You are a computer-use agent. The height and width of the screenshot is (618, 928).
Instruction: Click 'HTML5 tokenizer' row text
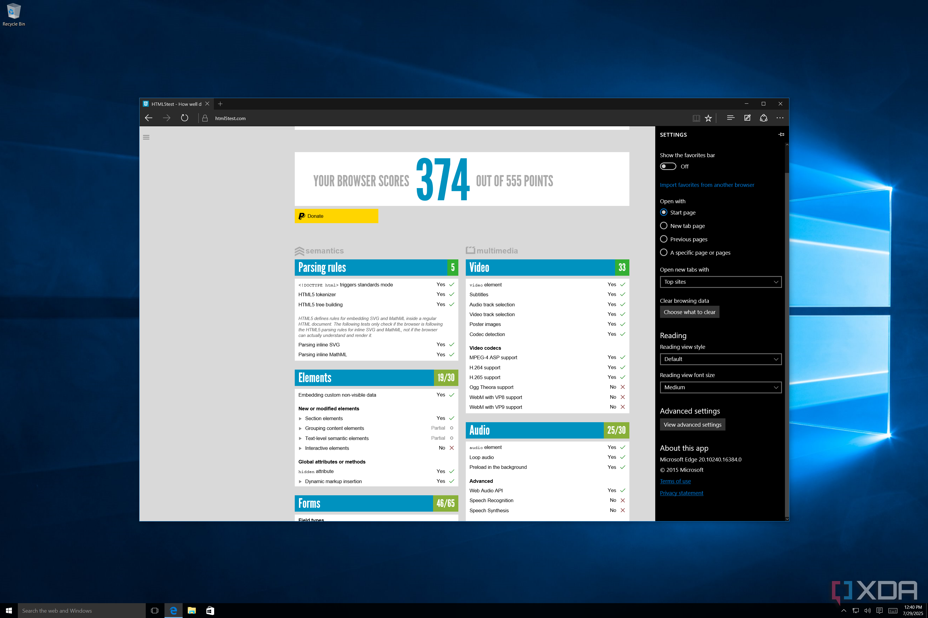coord(317,294)
